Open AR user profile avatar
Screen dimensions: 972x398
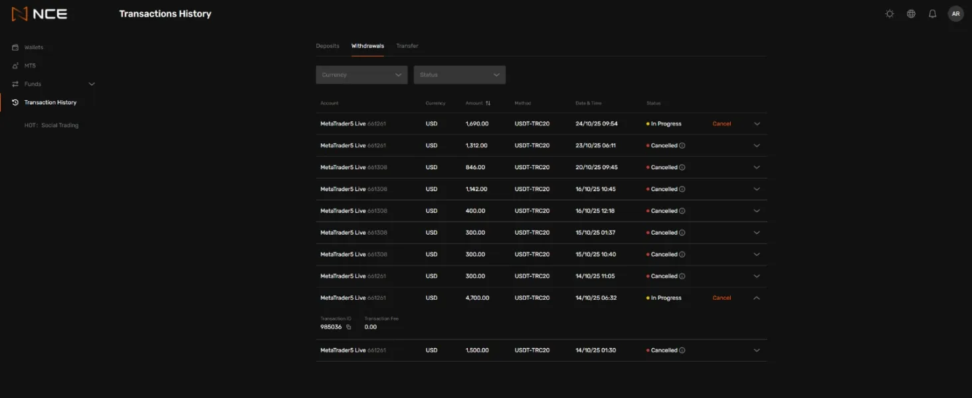coord(955,14)
